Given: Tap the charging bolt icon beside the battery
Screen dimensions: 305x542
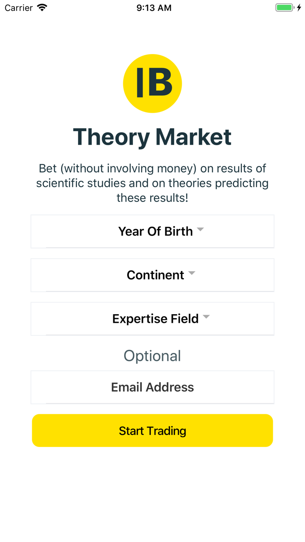Looking at the screenshot, I should [x=298, y=7].
